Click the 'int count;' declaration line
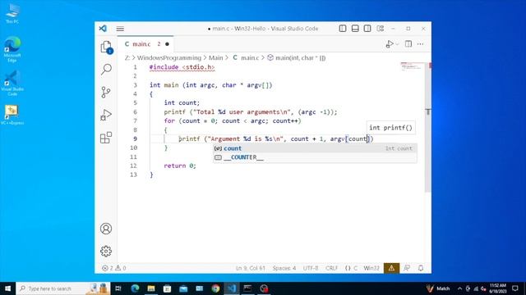The height and width of the screenshot is (295, 526). tap(182, 102)
